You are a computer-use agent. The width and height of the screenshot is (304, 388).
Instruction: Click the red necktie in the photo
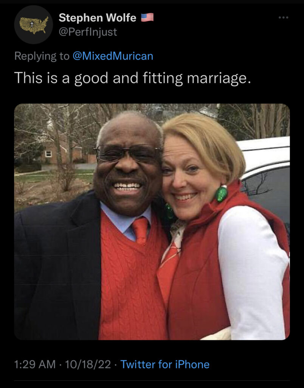point(140,231)
